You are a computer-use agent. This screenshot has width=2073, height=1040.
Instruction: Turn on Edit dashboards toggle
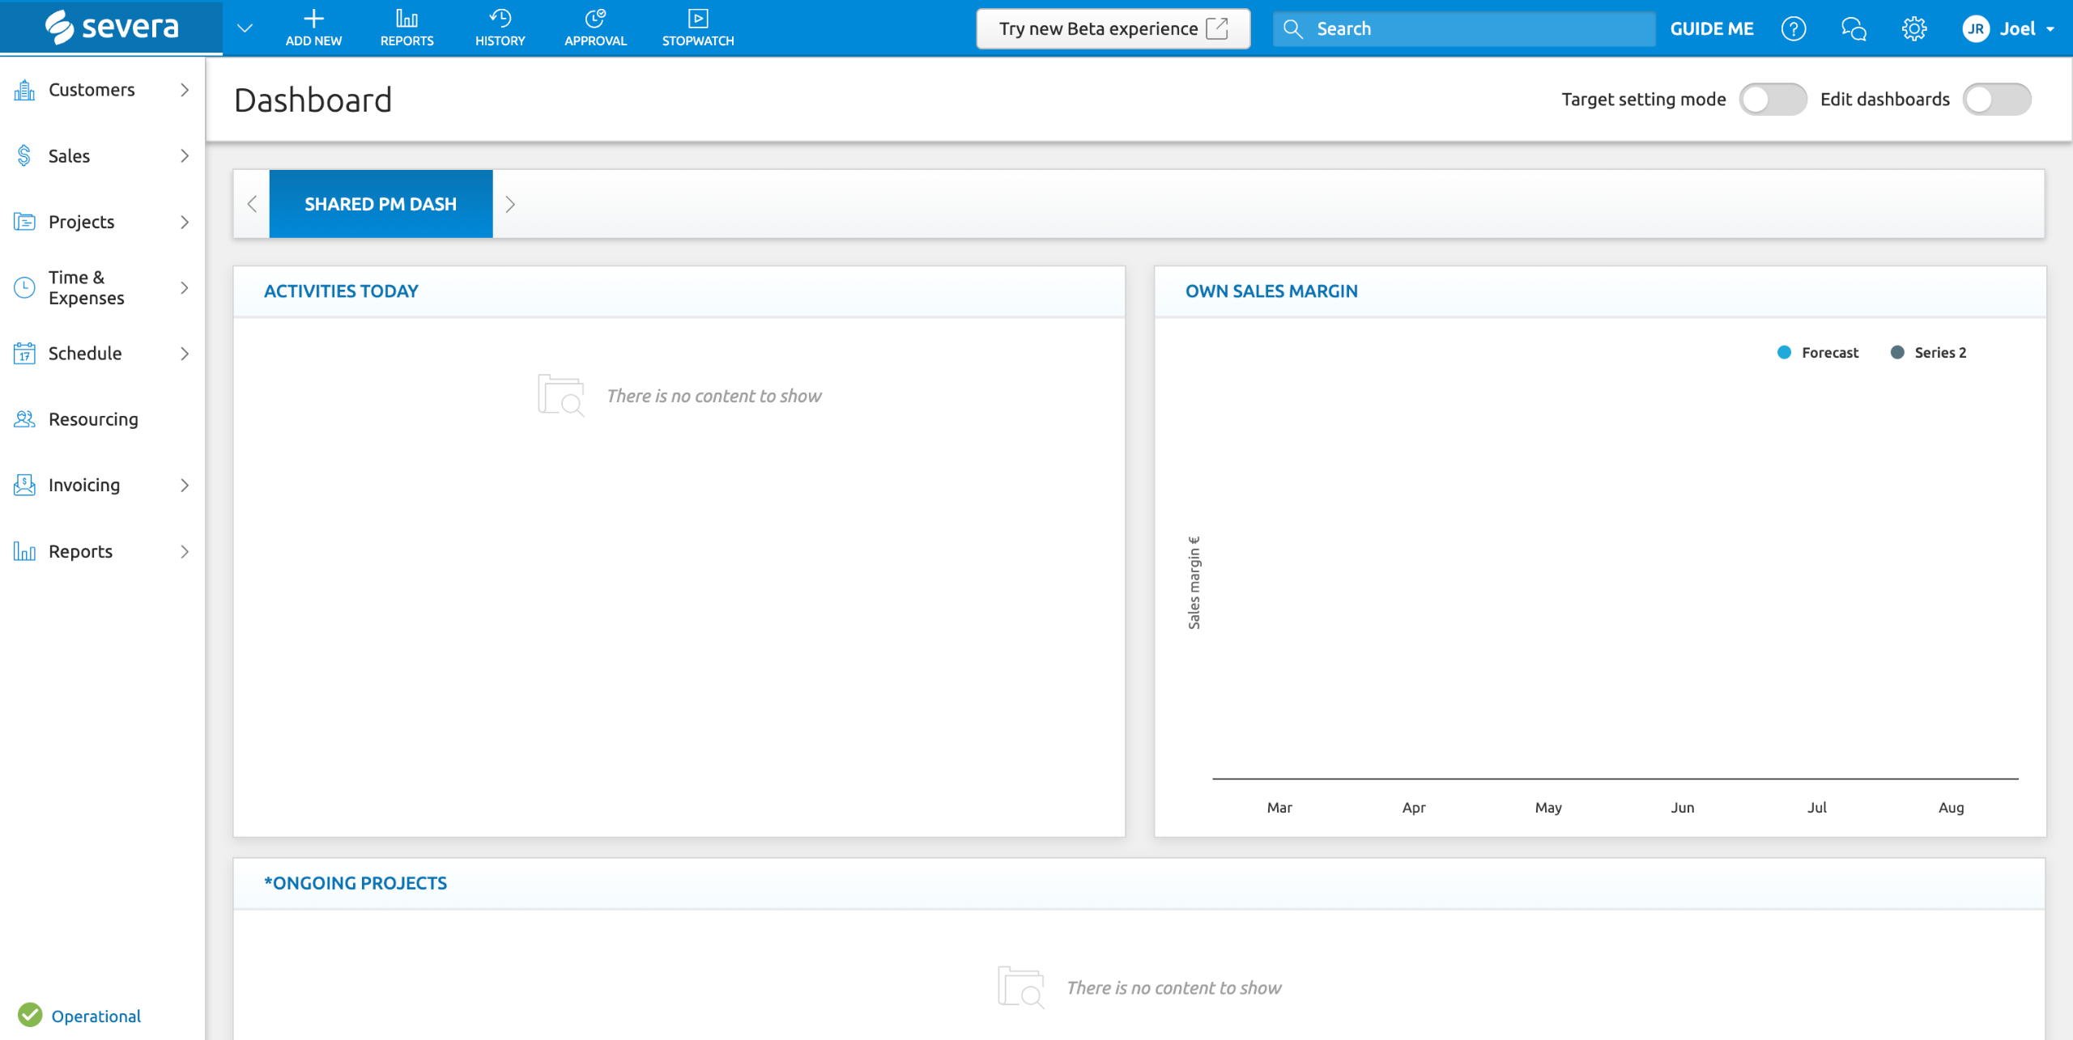tap(1996, 100)
